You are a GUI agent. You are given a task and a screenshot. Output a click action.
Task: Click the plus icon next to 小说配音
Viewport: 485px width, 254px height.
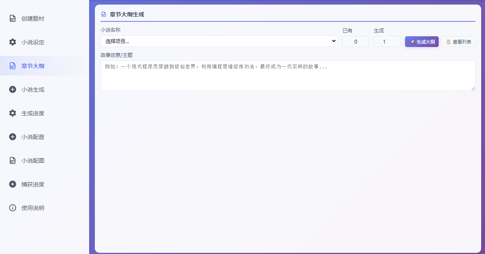(13, 137)
